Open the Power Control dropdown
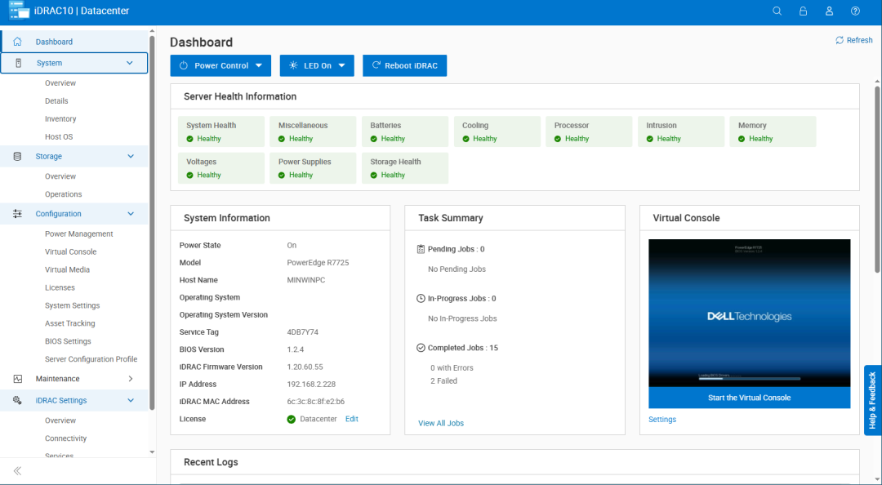 pyautogui.click(x=220, y=65)
